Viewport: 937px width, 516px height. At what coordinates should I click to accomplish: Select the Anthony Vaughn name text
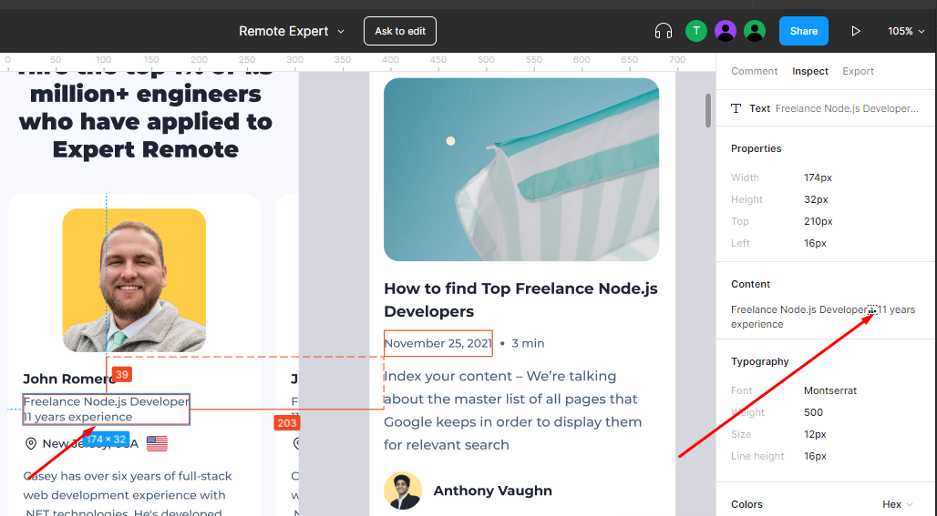(x=492, y=491)
